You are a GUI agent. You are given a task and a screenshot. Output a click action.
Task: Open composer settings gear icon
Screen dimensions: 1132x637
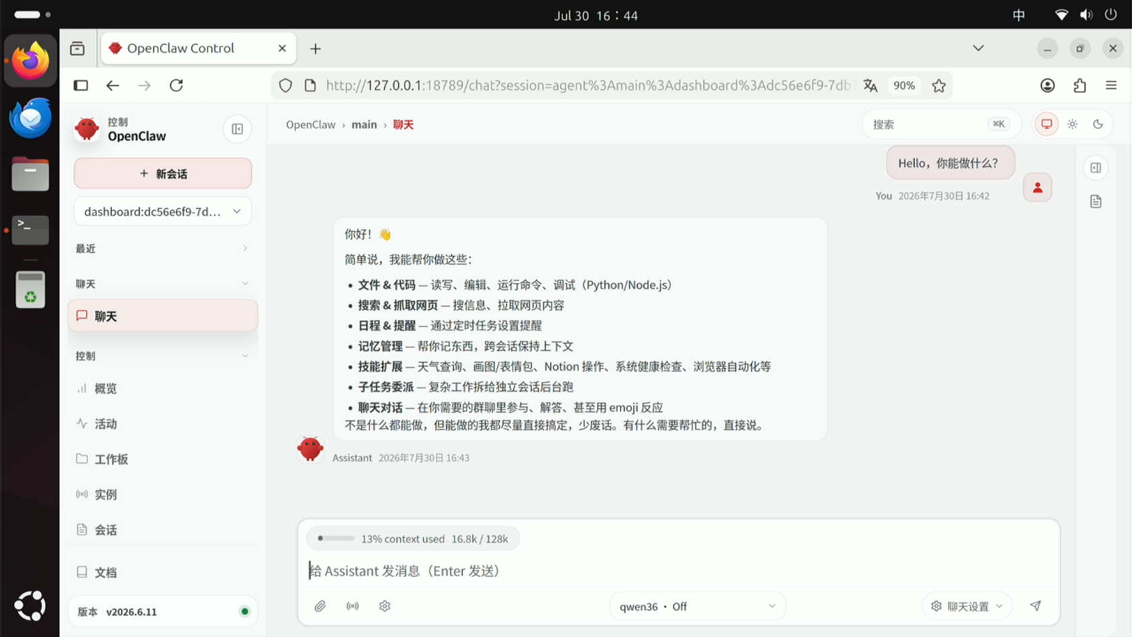(x=385, y=606)
